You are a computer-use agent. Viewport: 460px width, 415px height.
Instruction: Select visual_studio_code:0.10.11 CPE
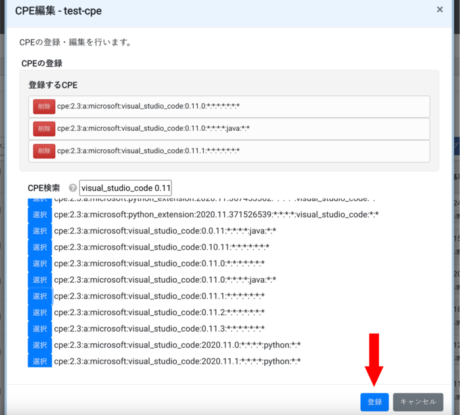point(39,247)
